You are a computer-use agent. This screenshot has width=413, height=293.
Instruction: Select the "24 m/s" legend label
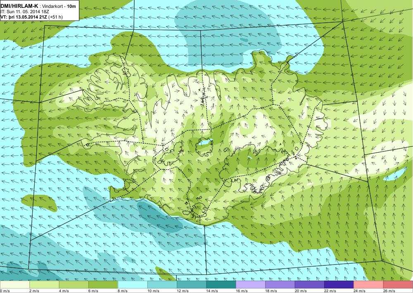(x=360, y=291)
